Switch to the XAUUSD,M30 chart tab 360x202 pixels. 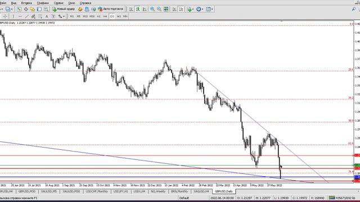pos(71,191)
